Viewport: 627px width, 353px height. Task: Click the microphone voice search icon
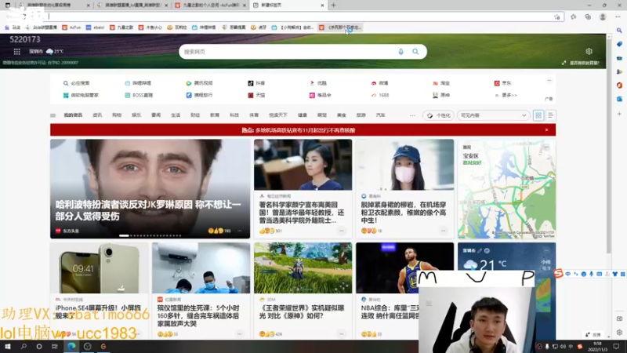pyautogui.click(x=400, y=52)
